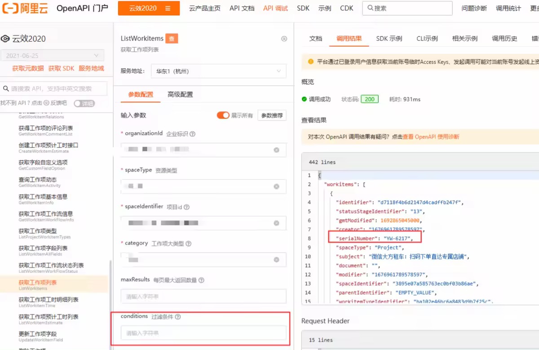Clear the spaceIdentifier field with X icon
Image resolution: width=539 pixels, height=350 pixels.
pos(277,223)
